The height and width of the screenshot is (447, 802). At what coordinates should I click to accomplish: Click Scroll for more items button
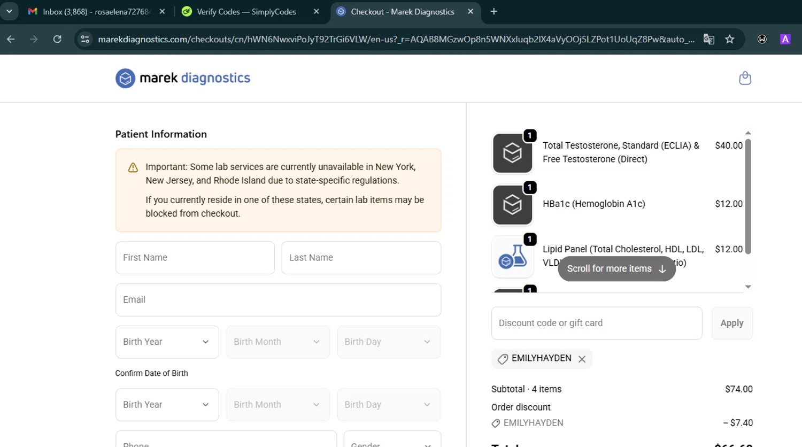tap(616, 268)
